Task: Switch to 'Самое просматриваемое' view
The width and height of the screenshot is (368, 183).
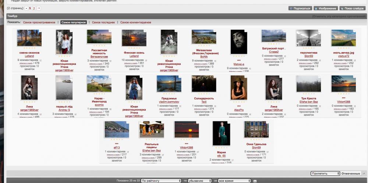Action: pos(39,22)
